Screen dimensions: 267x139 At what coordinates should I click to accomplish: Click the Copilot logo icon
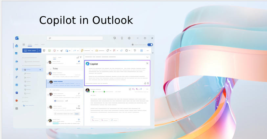pyautogui.click(x=88, y=64)
